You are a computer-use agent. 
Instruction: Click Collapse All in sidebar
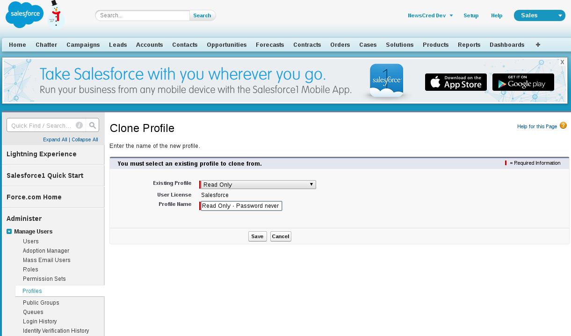click(85, 139)
